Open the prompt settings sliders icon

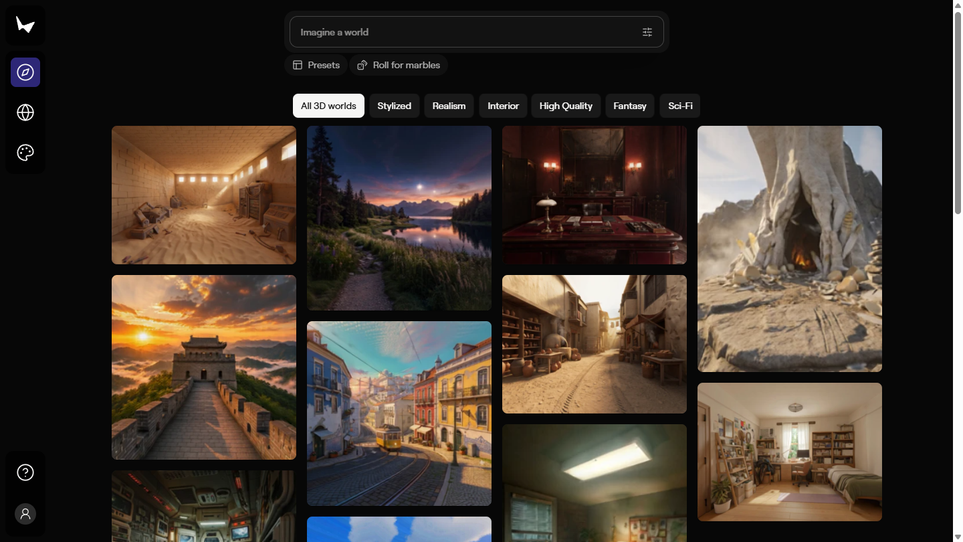647,32
